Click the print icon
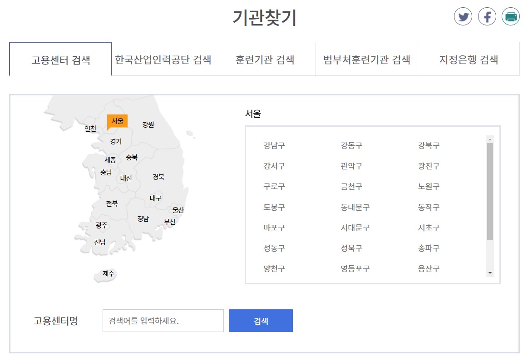 511,16
